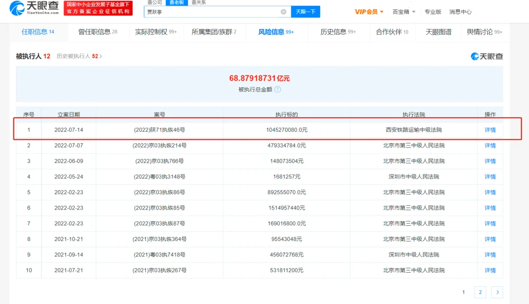Viewport: 529px width, 304px height.
Task: Go to page 2 of results
Action: tap(480, 292)
